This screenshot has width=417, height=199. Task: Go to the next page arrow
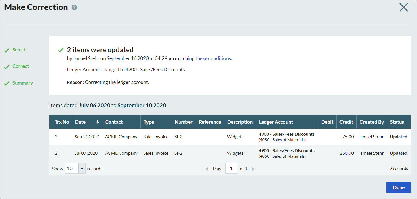point(253,169)
